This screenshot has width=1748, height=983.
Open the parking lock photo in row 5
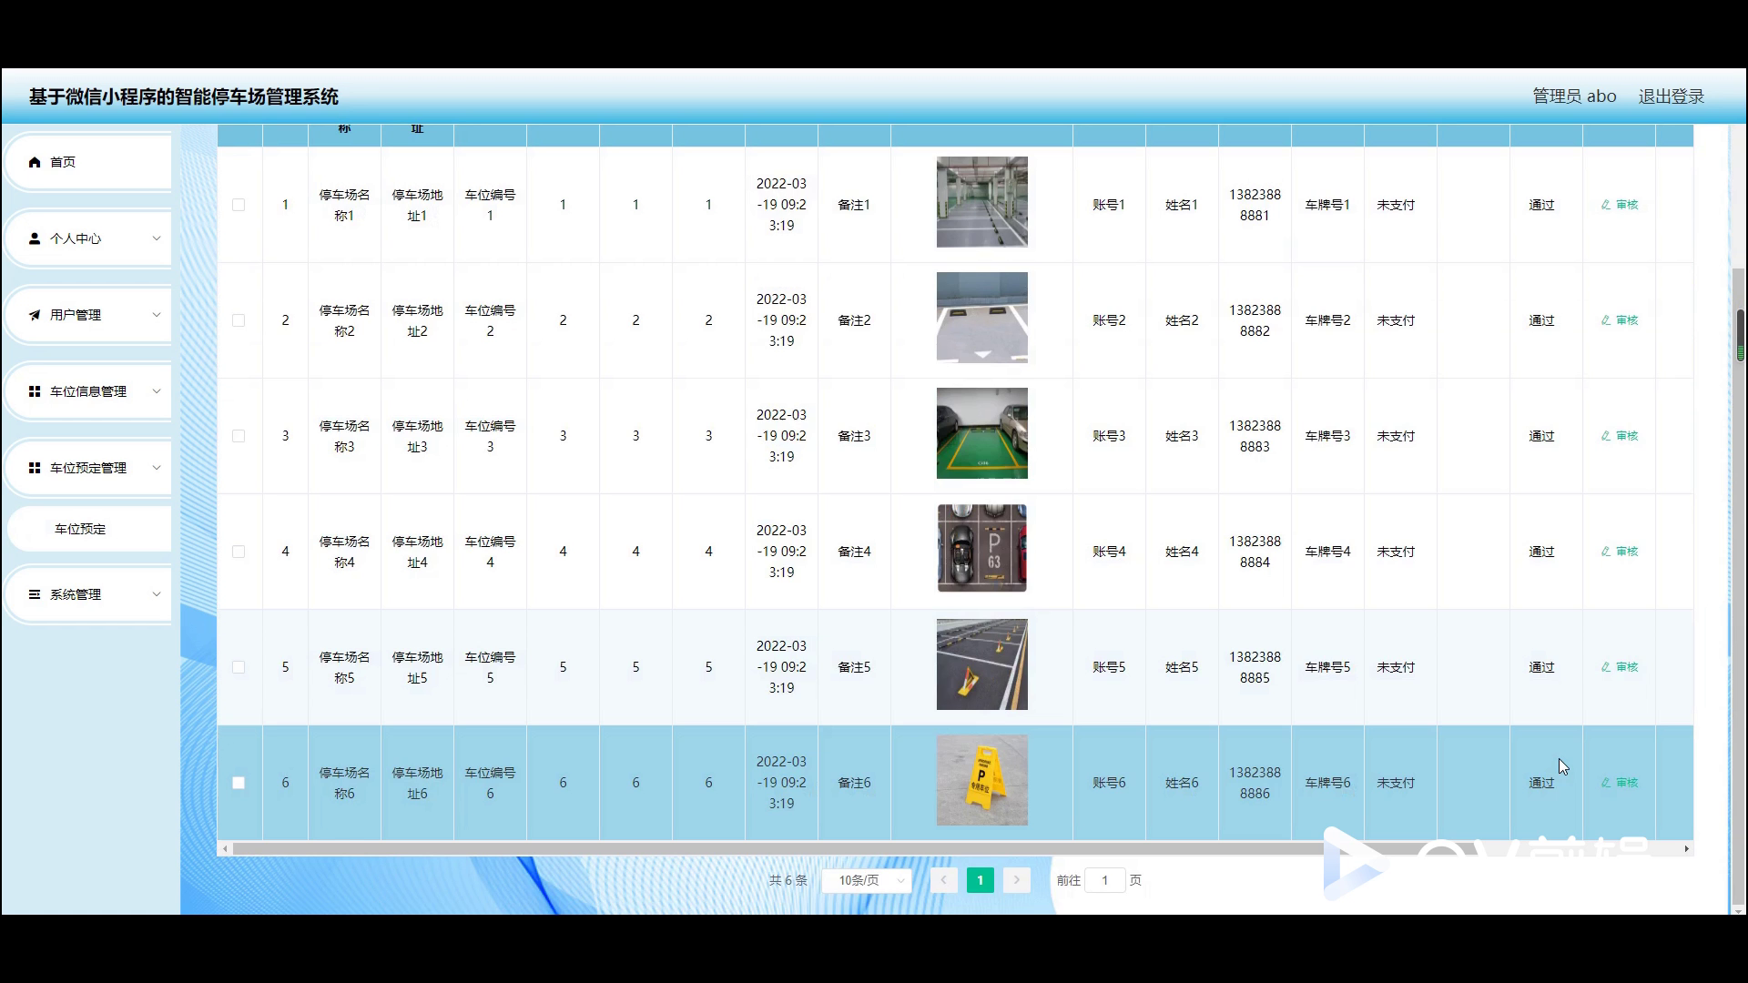981,664
